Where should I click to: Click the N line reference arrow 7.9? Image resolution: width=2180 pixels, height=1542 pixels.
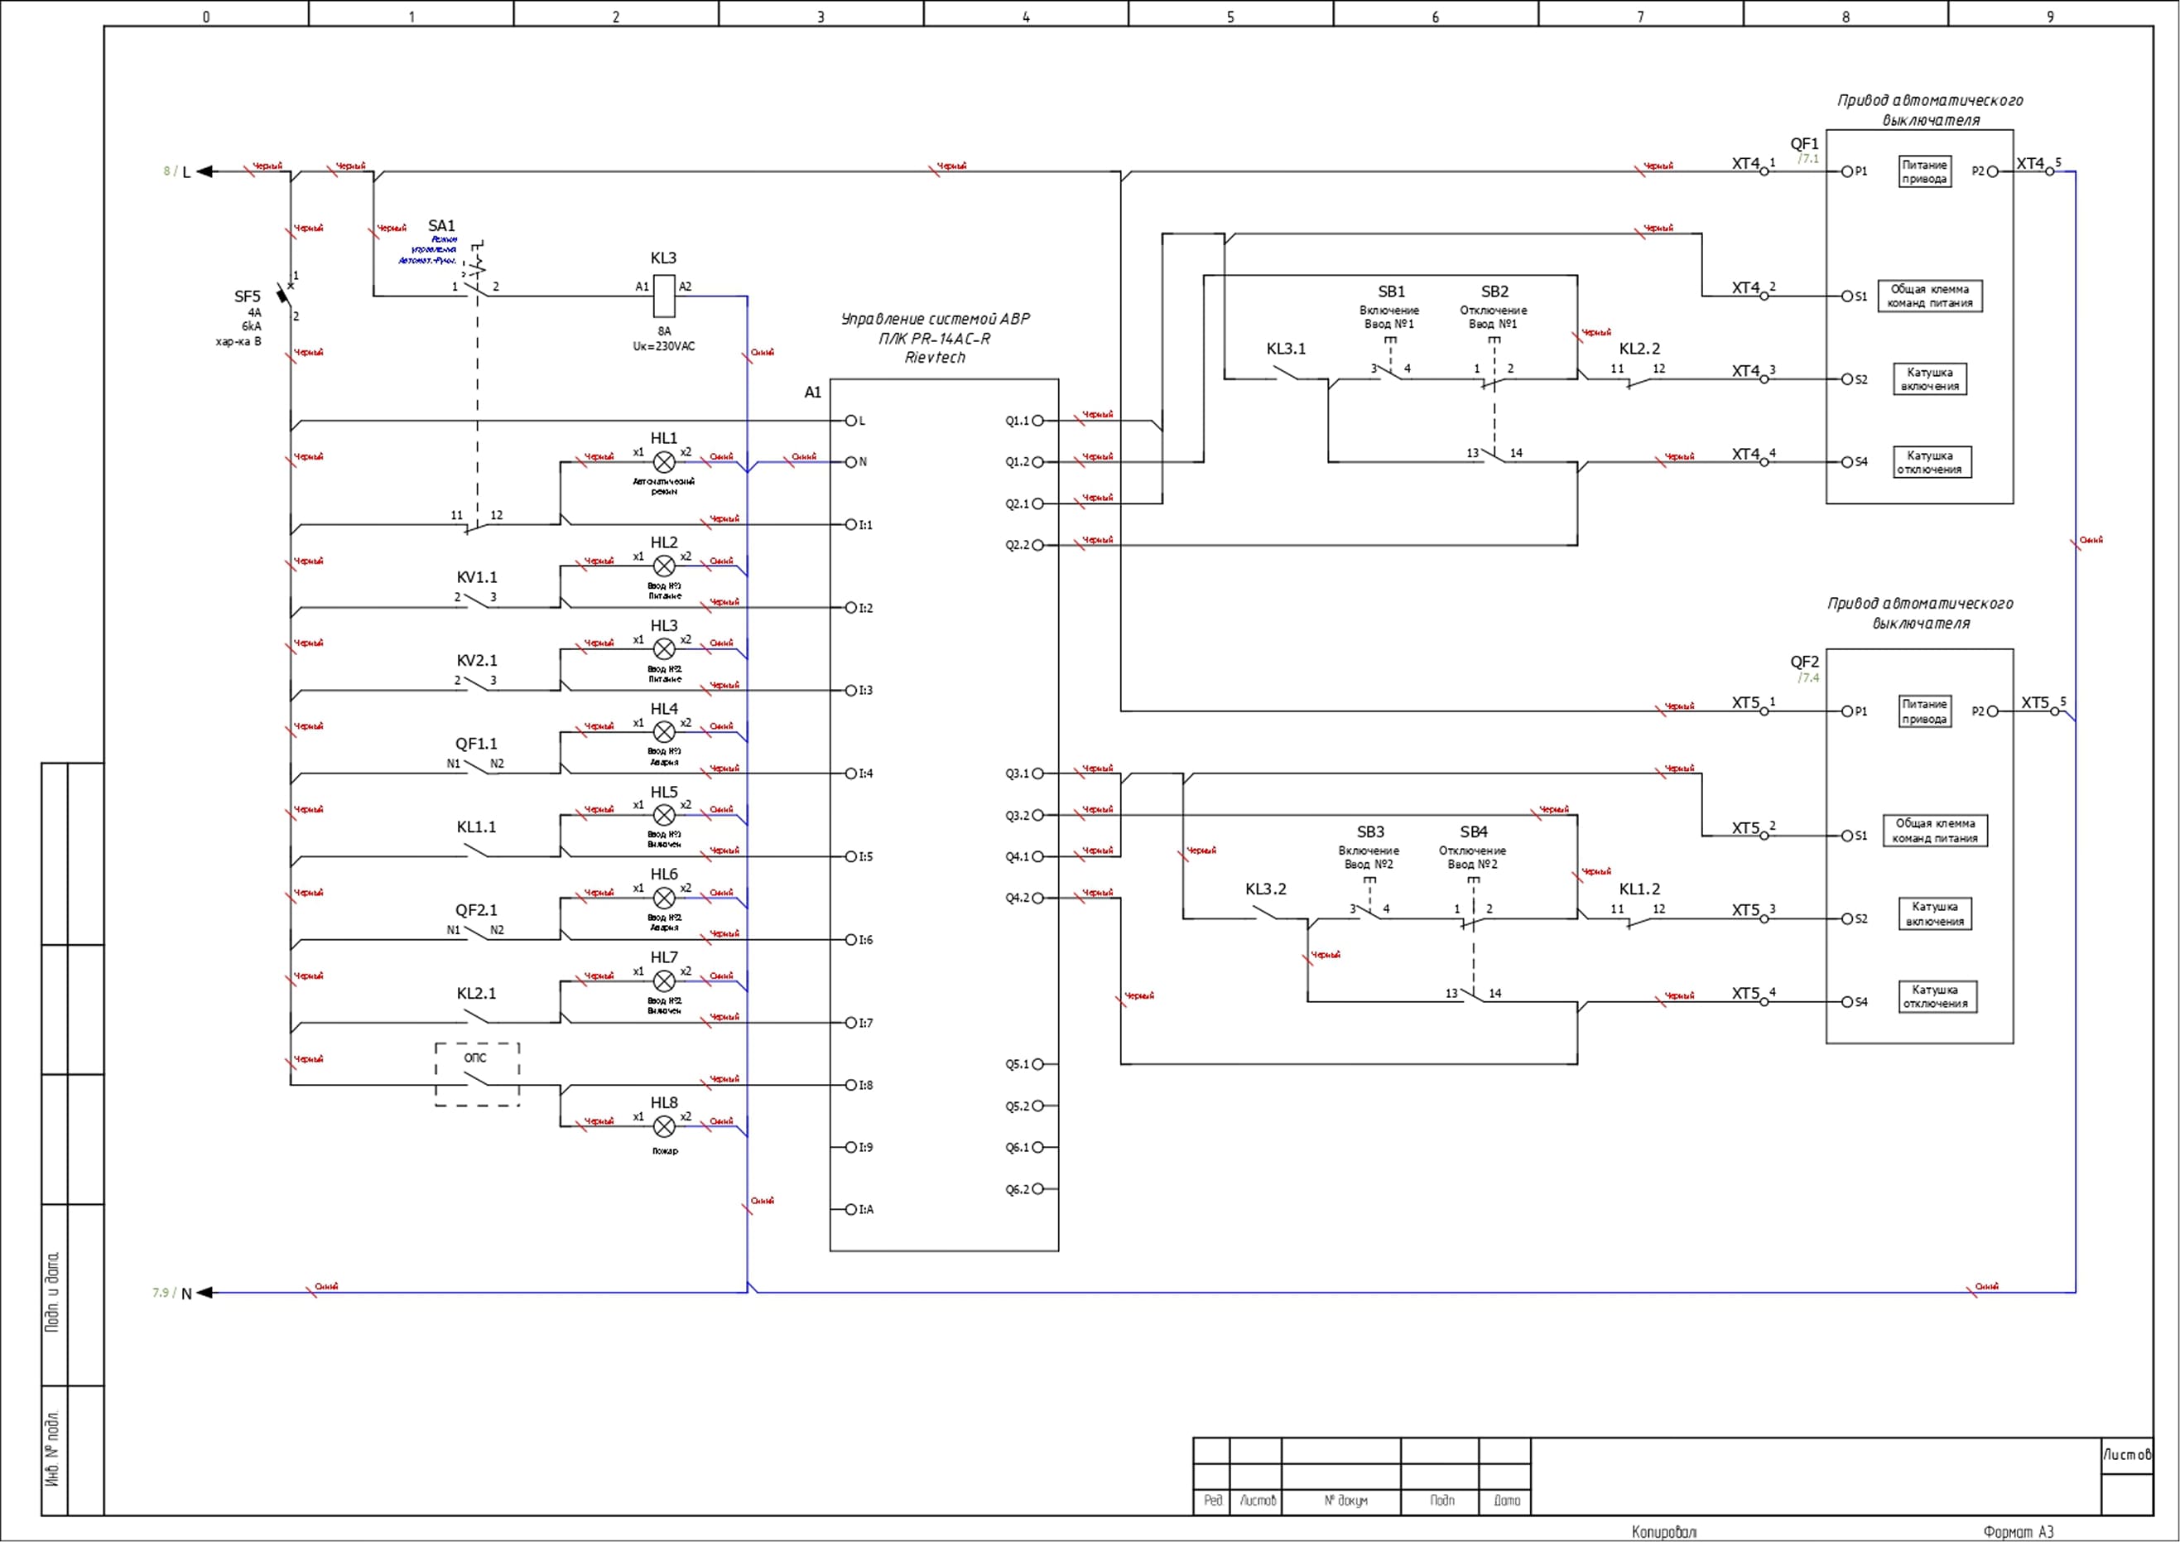coord(205,1292)
